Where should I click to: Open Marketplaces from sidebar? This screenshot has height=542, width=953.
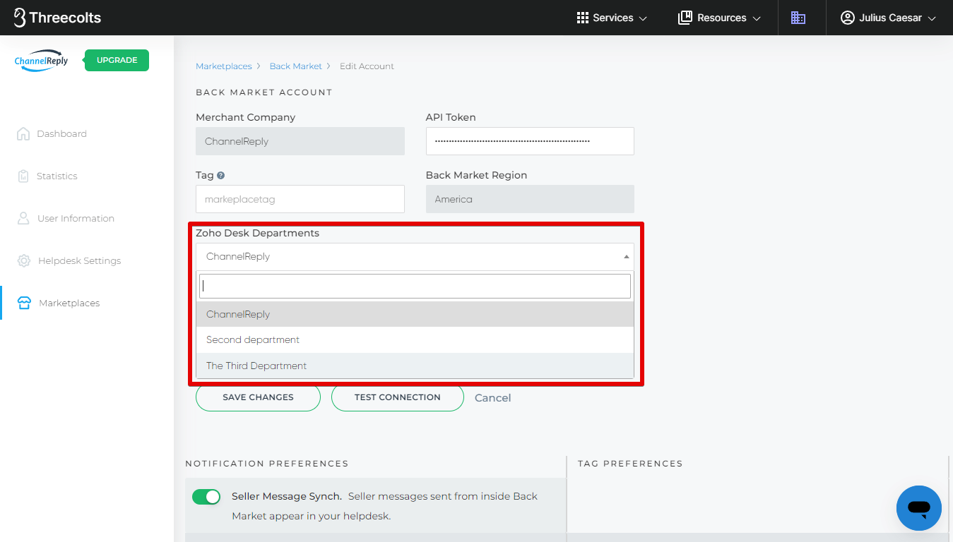click(x=69, y=303)
